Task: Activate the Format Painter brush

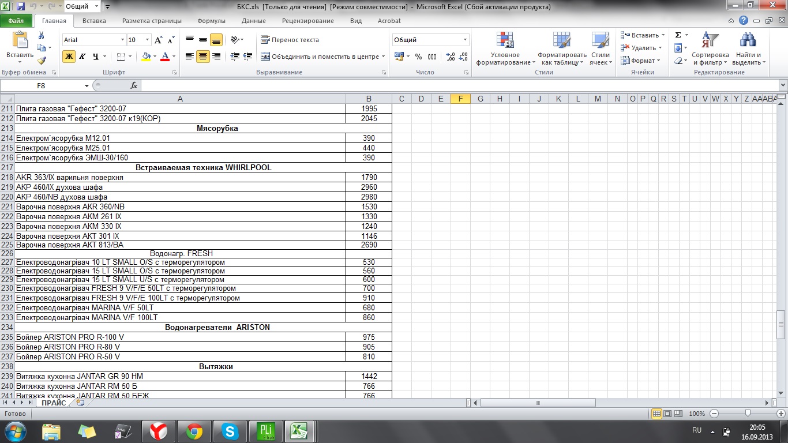Action: coord(41,60)
